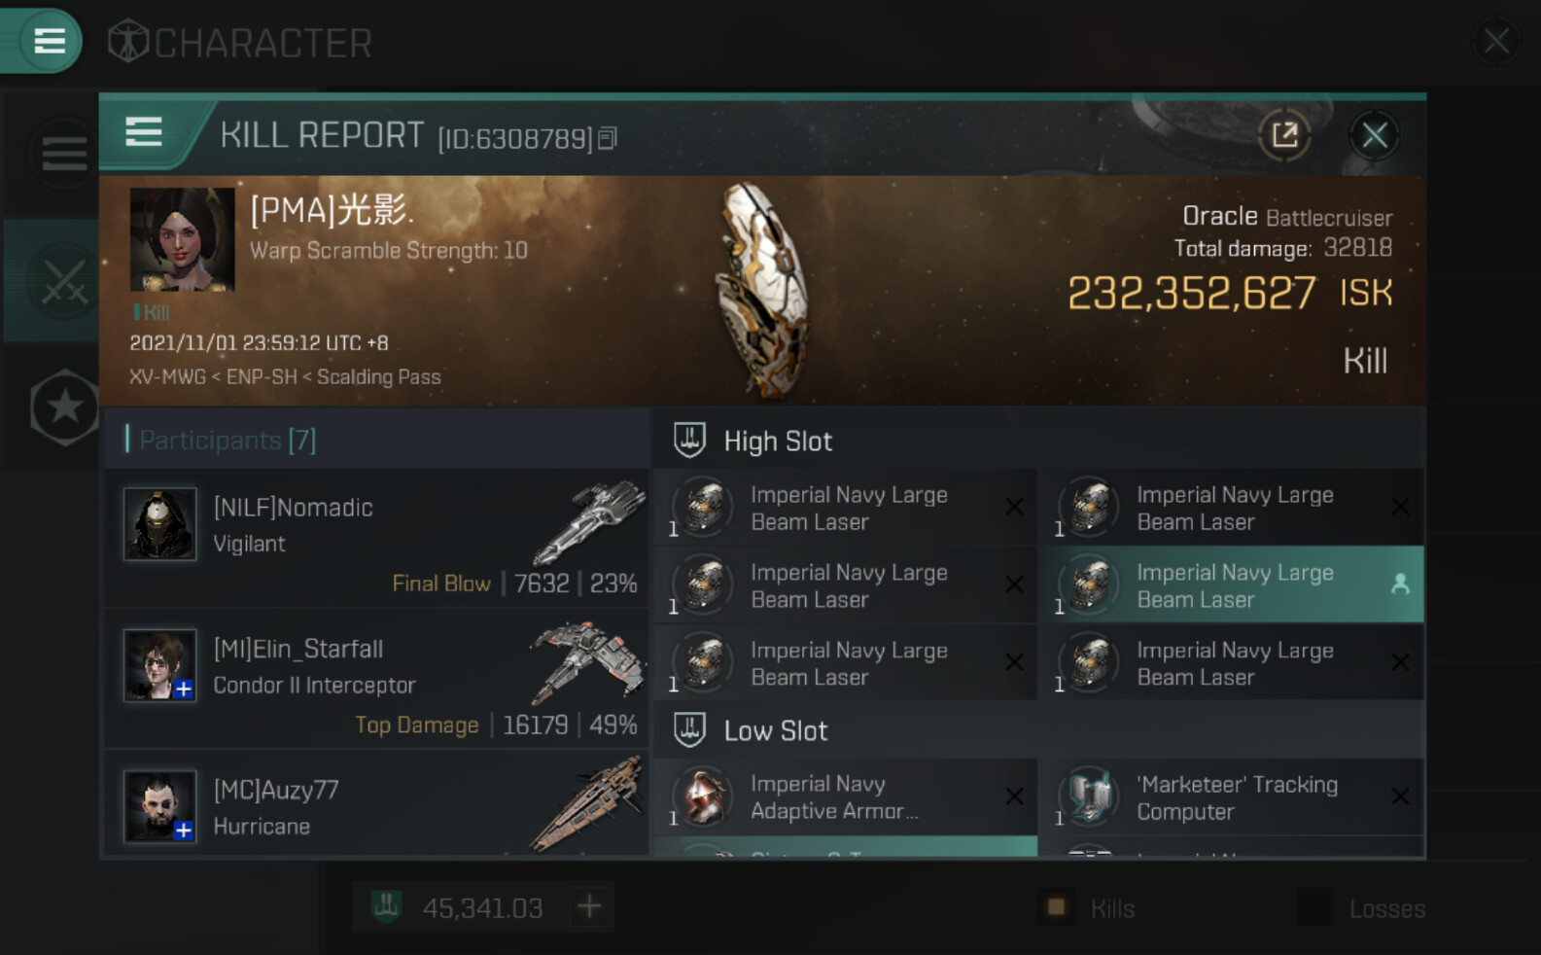Select participant [NILF]Nomadic in Vigilant
Image resolution: width=1541 pixels, height=955 pixels.
tap(376, 539)
